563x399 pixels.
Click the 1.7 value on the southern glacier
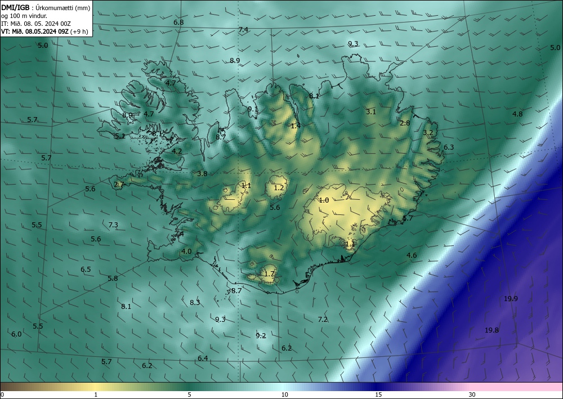click(x=269, y=274)
